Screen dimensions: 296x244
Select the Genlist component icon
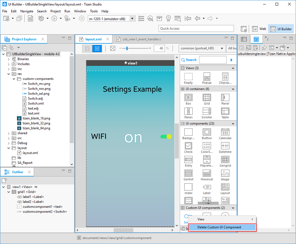(x=188, y=174)
